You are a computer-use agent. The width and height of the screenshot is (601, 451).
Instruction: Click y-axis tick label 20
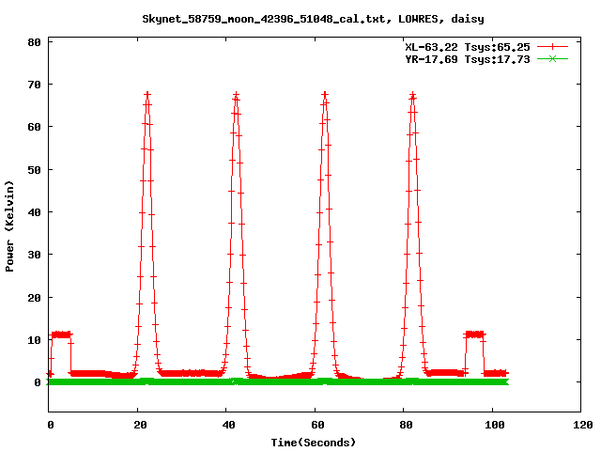34,298
